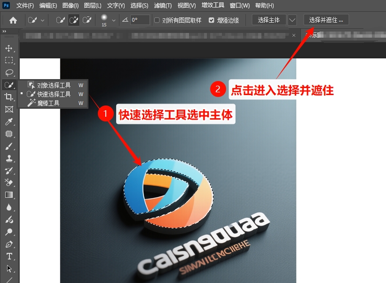
Task: Click the Home icon in the options bar
Action: (13, 20)
